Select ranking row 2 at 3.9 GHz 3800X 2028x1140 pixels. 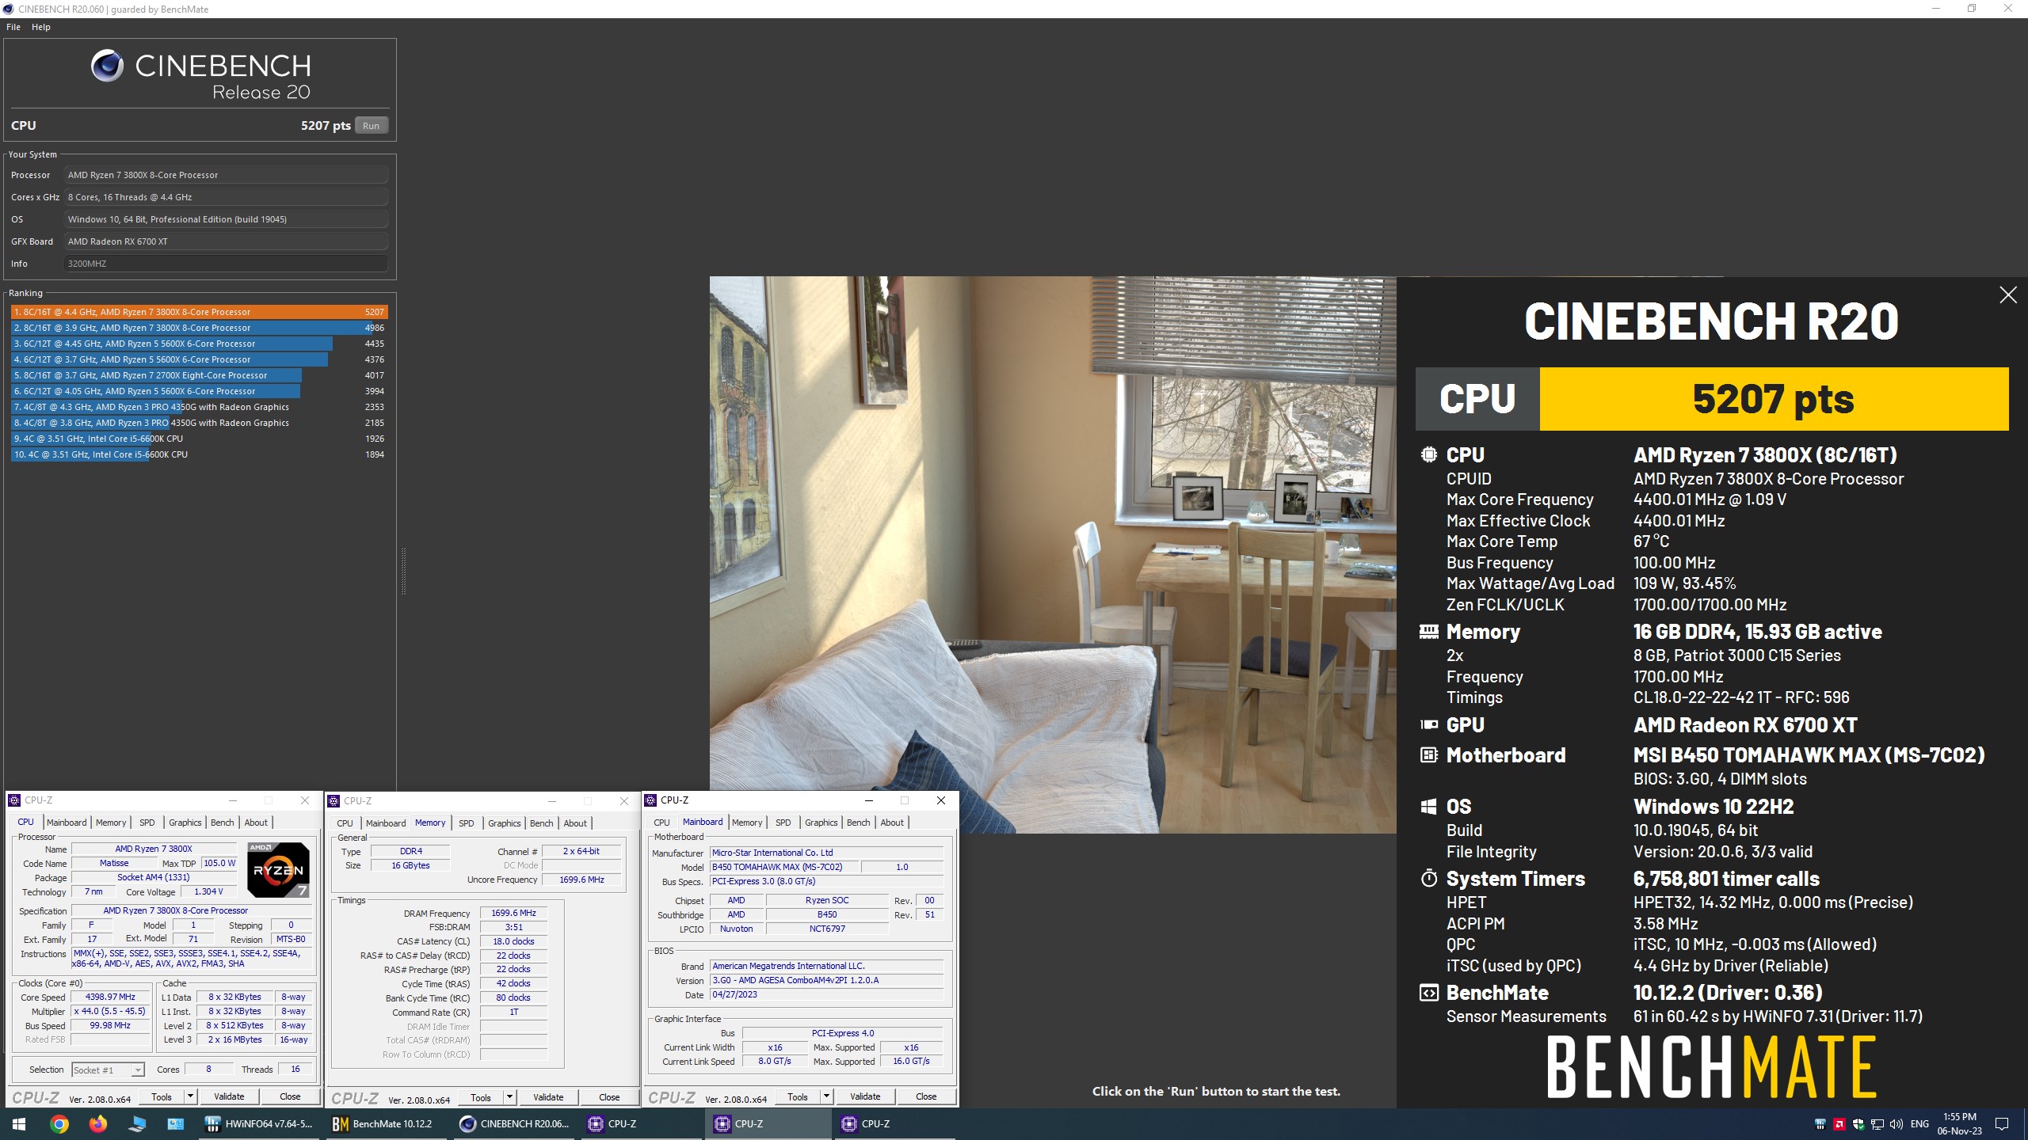tap(199, 328)
